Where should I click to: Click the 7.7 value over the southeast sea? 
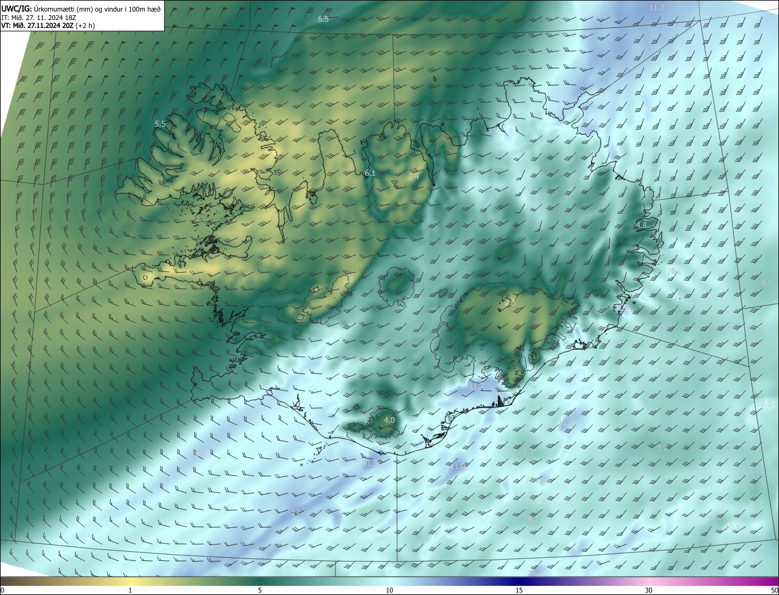click(x=663, y=448)
